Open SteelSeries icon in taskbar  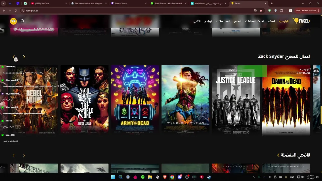(x=157, y=177)
